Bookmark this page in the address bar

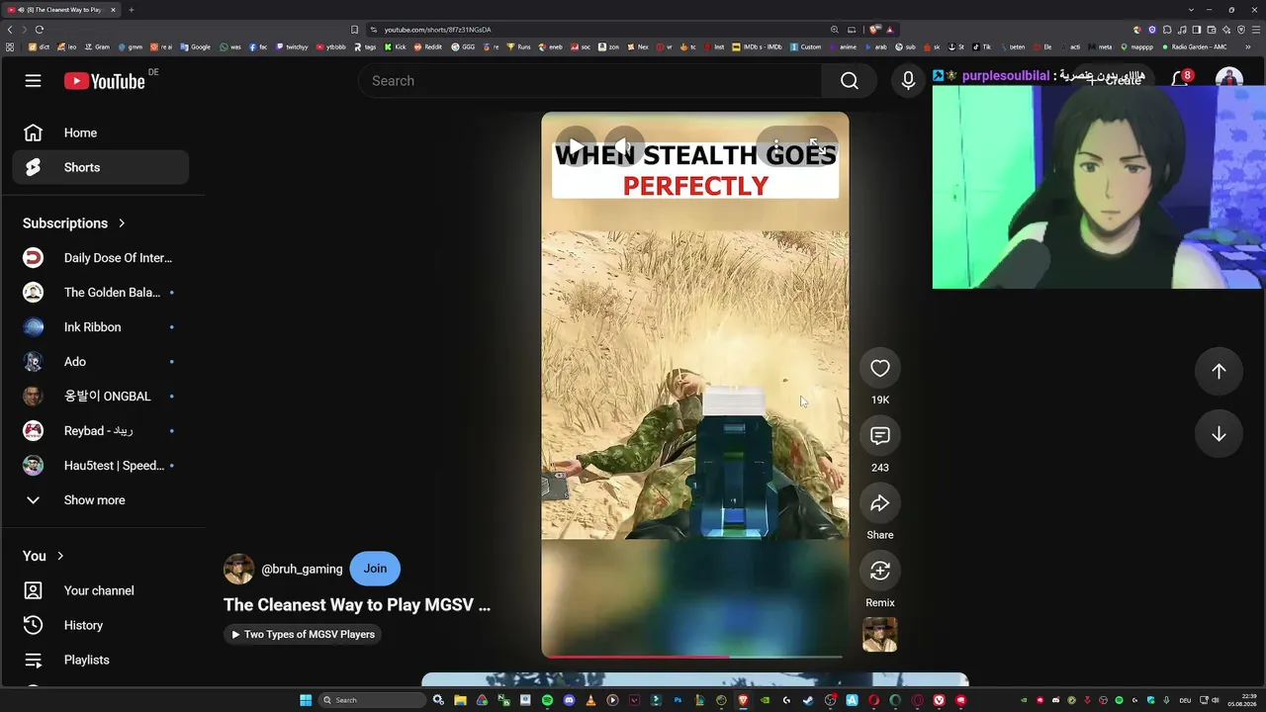pos(354,30)
